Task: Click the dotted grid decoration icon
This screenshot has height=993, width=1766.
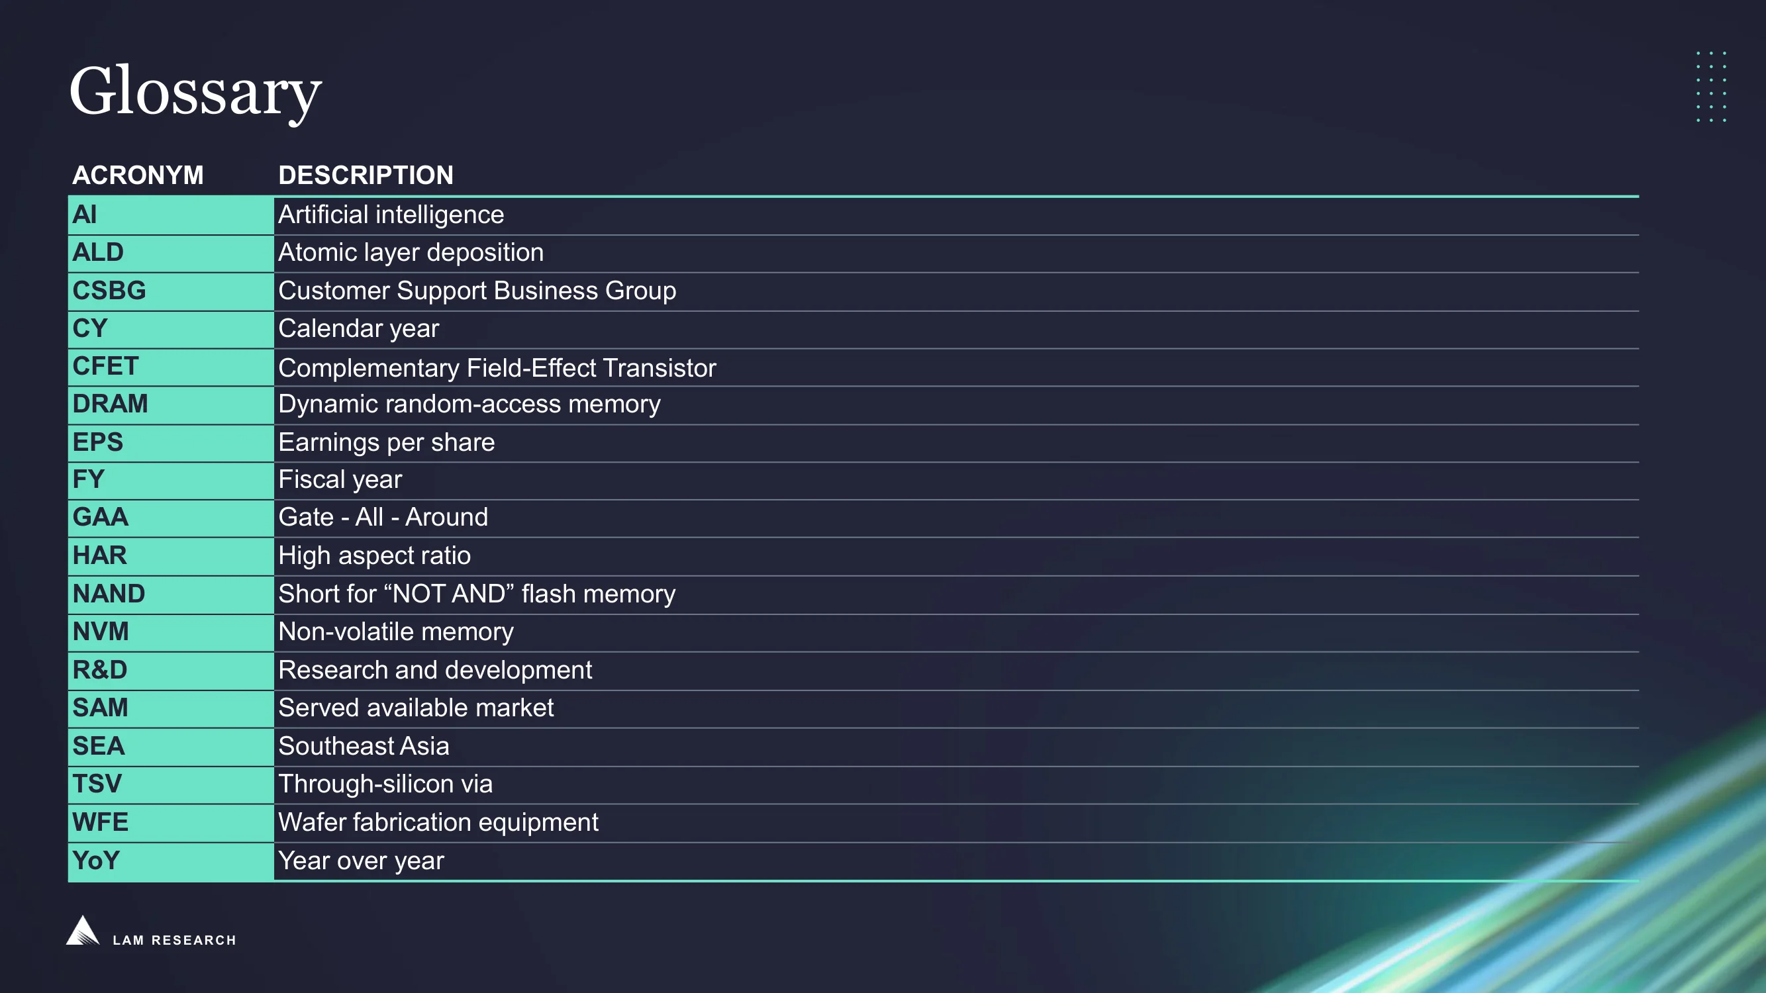Action: click(1711, 86)
